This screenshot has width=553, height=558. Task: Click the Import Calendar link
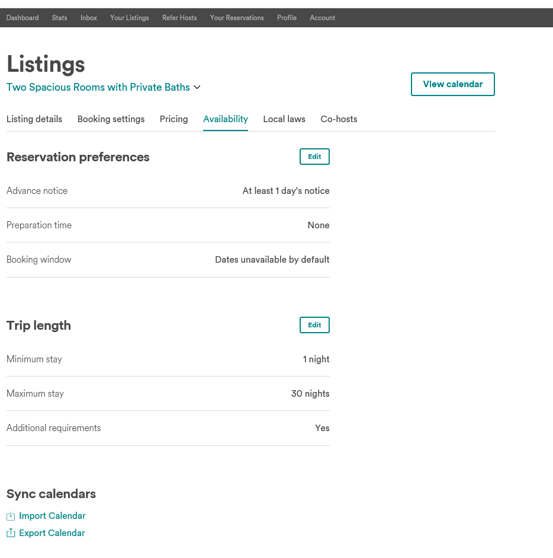pos(52,516)
